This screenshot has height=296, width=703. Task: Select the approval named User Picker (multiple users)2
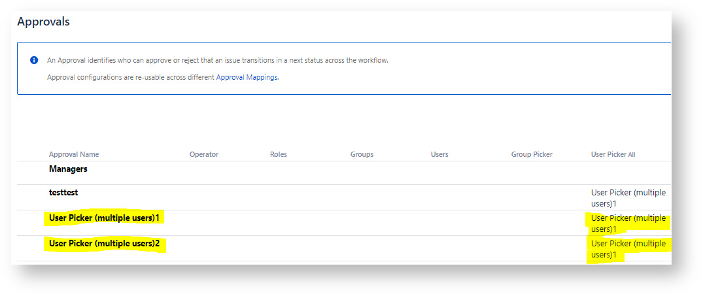[x=104, y=244]
